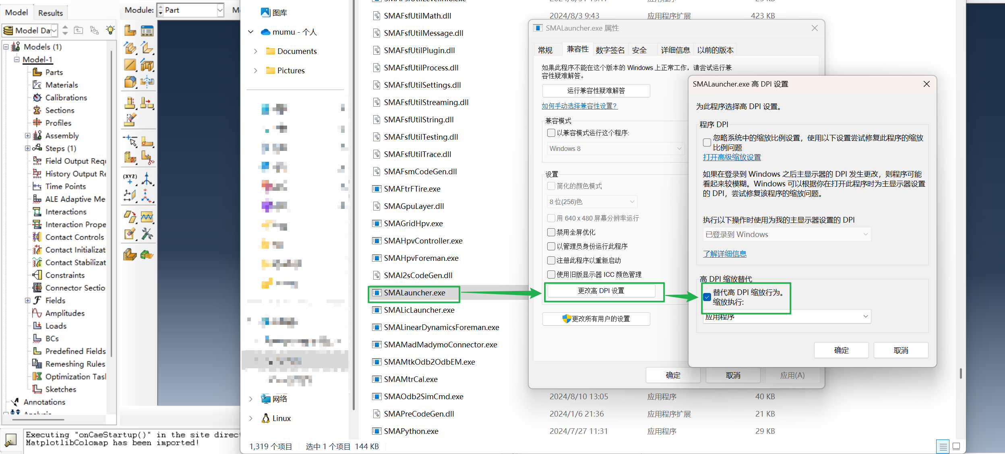The height and width of the screenshot is (454, 1005).
Task: Select the Loads item in model tree
Action: 56,326
